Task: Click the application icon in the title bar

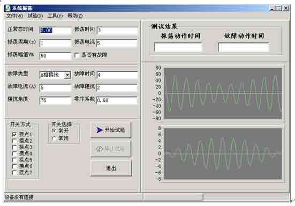Action: tap(7, 8)
